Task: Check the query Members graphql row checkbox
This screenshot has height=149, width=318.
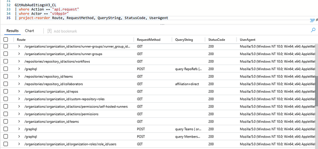Action: [x=6, y=136]
